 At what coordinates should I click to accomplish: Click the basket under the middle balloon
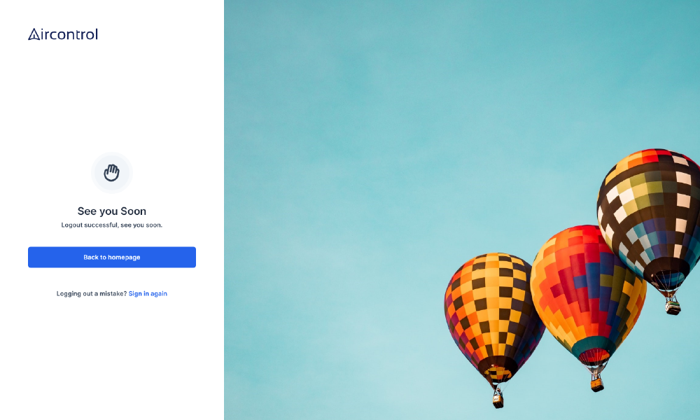pos(597,384)
